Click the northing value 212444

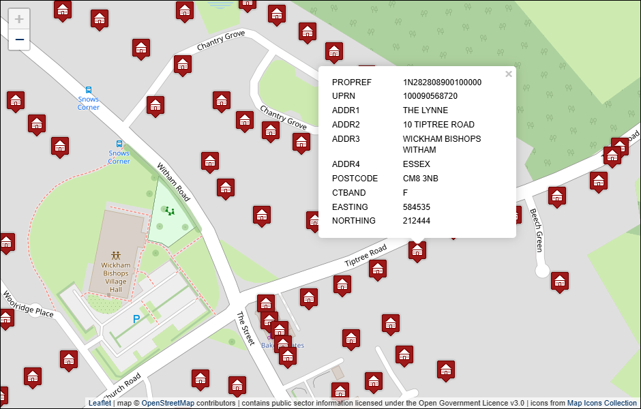[x=417, y=221]
